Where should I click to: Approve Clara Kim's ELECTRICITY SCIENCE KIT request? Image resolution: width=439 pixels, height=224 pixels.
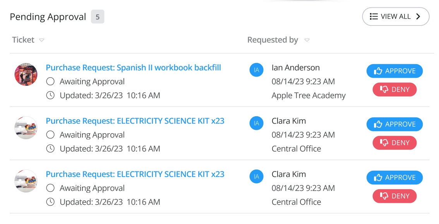pos(394,124)
